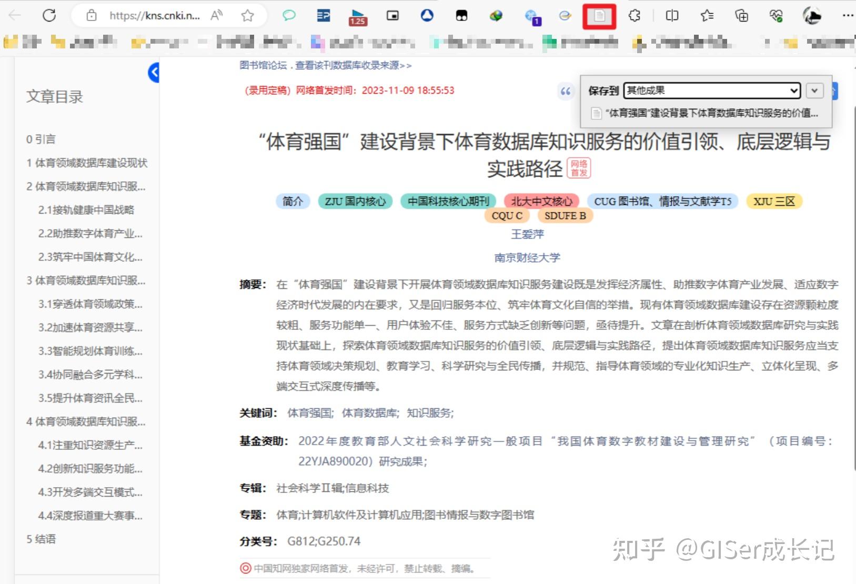
Task: Open the 保存到 destination dropdown
Action: pyautogui.click(x=711, y=90)
